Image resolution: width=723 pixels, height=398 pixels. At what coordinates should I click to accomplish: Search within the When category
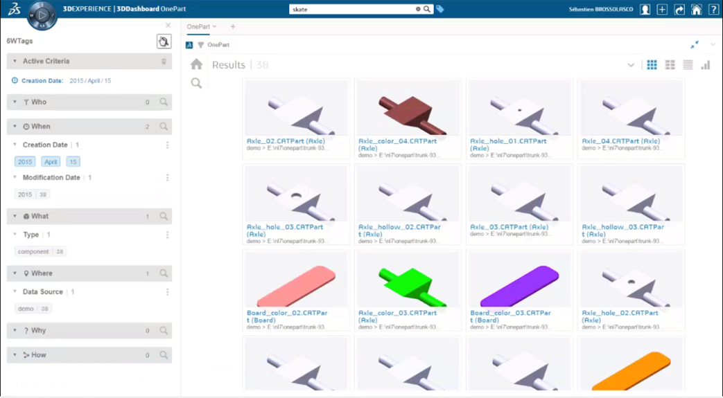click(164, 126)
